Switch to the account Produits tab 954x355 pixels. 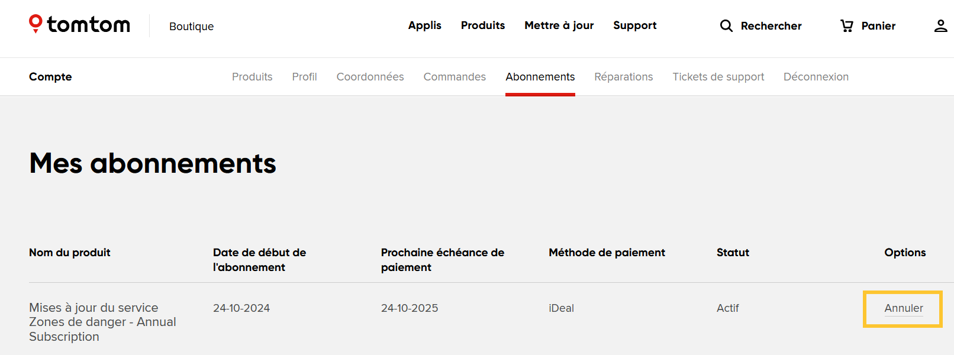252,77
